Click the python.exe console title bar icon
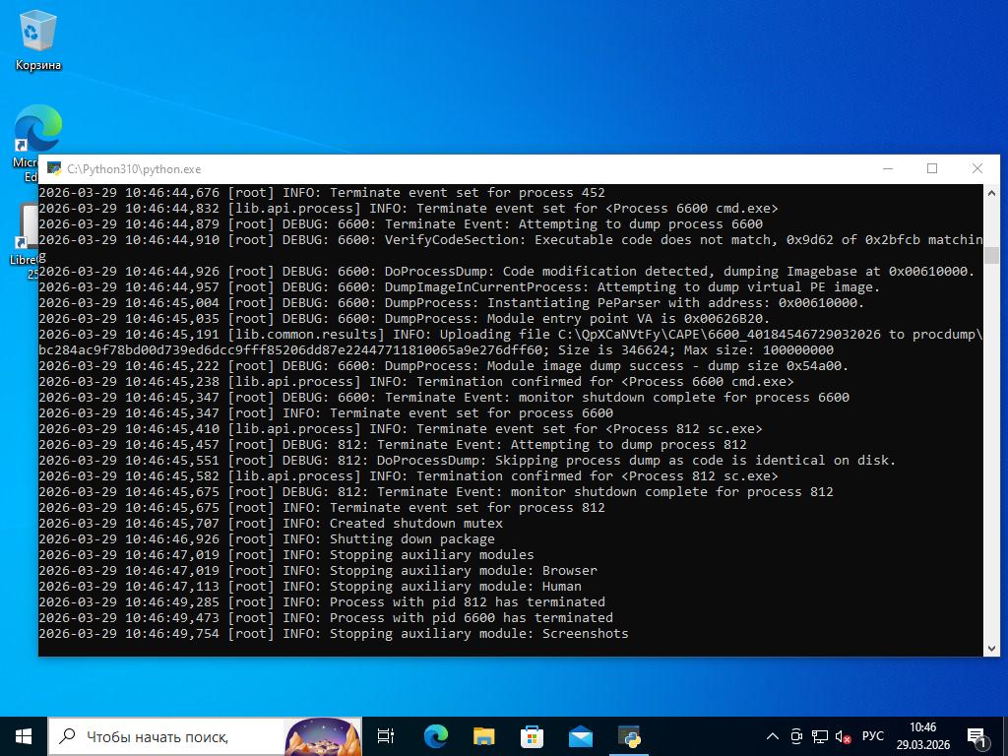Image resolution: width=1008 pixels, height=756 pixels. 53,168
